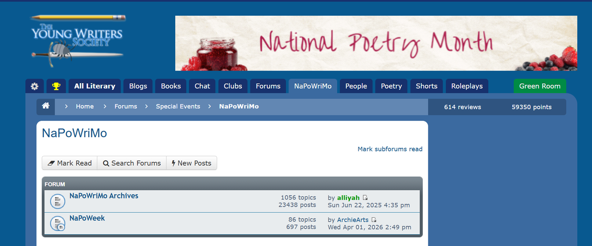592x246 pixels.
Task: Click the Mark Read button
Action: point(69,163)
